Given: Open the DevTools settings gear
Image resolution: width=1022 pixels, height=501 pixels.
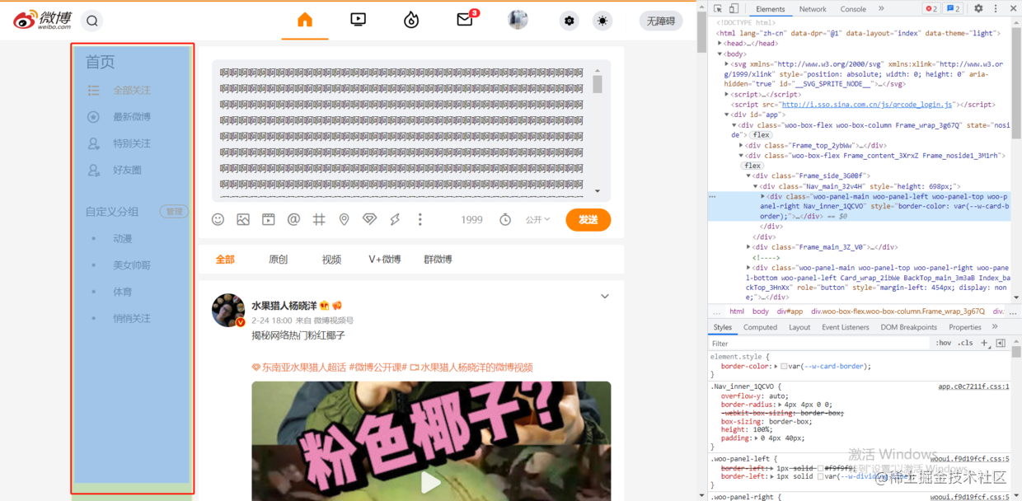Looking at the screenshot, I should (x=978, y=9).
